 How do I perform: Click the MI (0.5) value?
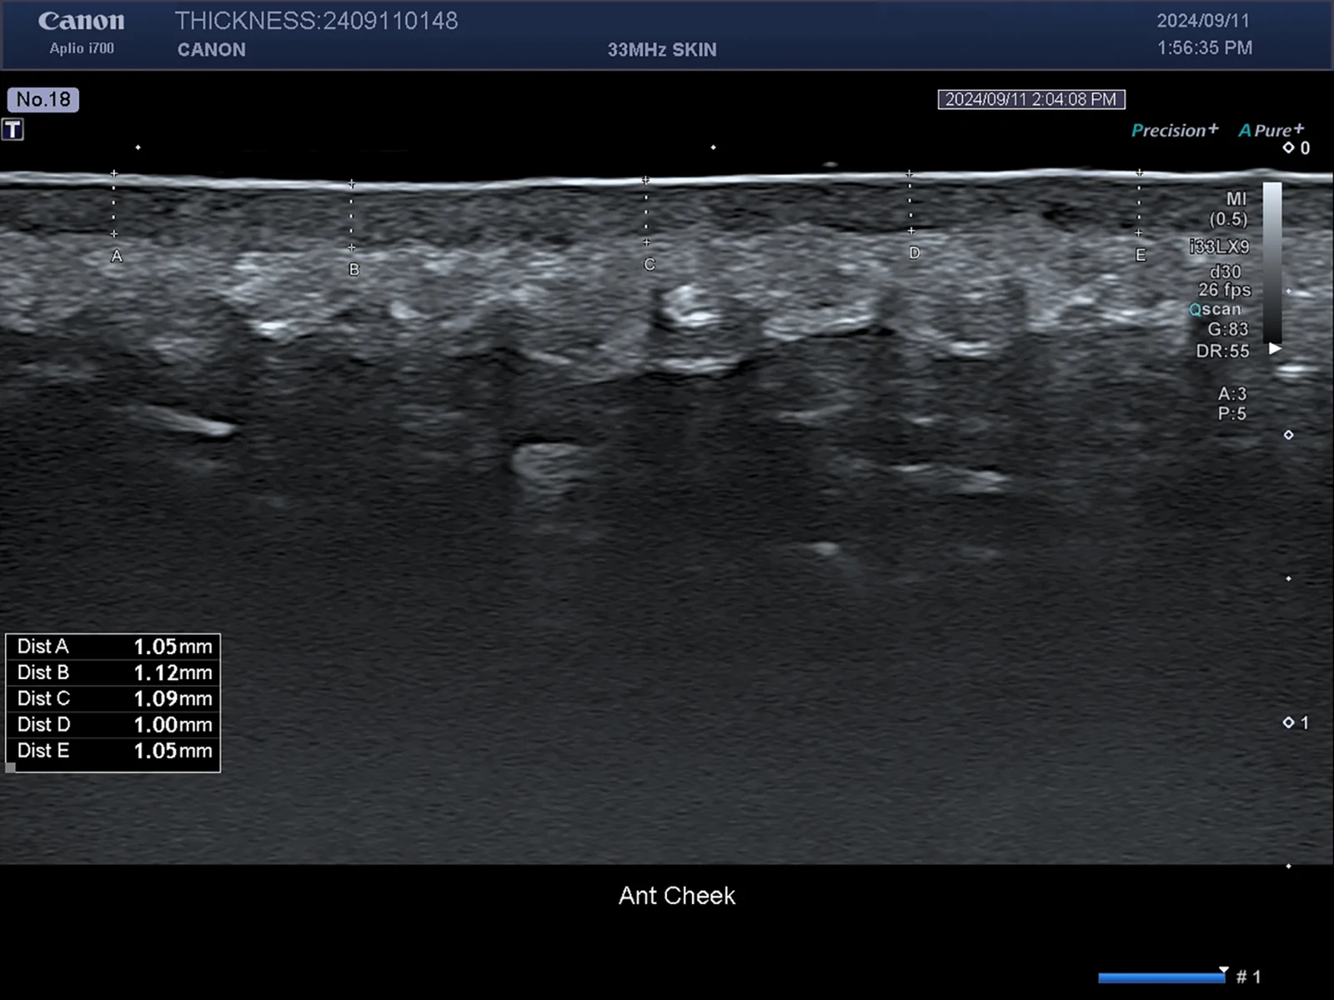point(1230,209)
